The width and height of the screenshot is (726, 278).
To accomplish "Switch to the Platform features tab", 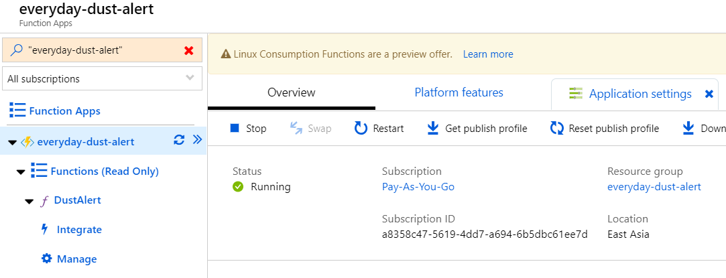I will tap(459, 92).
